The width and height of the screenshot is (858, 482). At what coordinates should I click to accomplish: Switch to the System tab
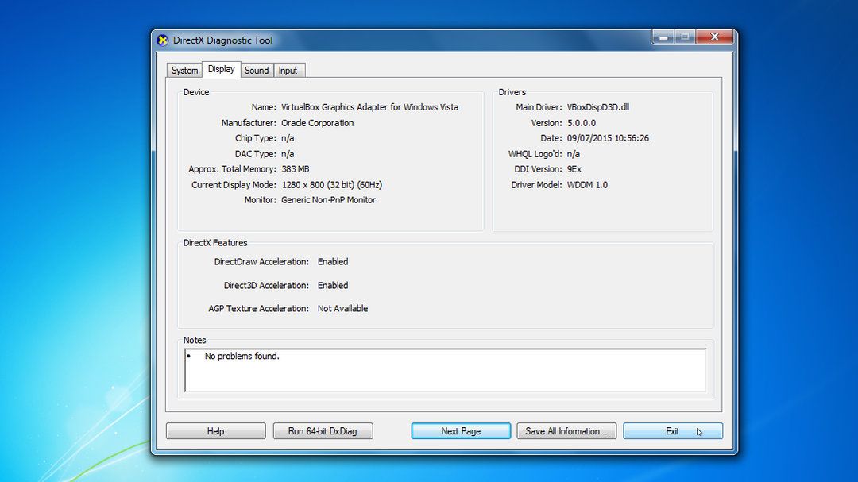[184, 70]
